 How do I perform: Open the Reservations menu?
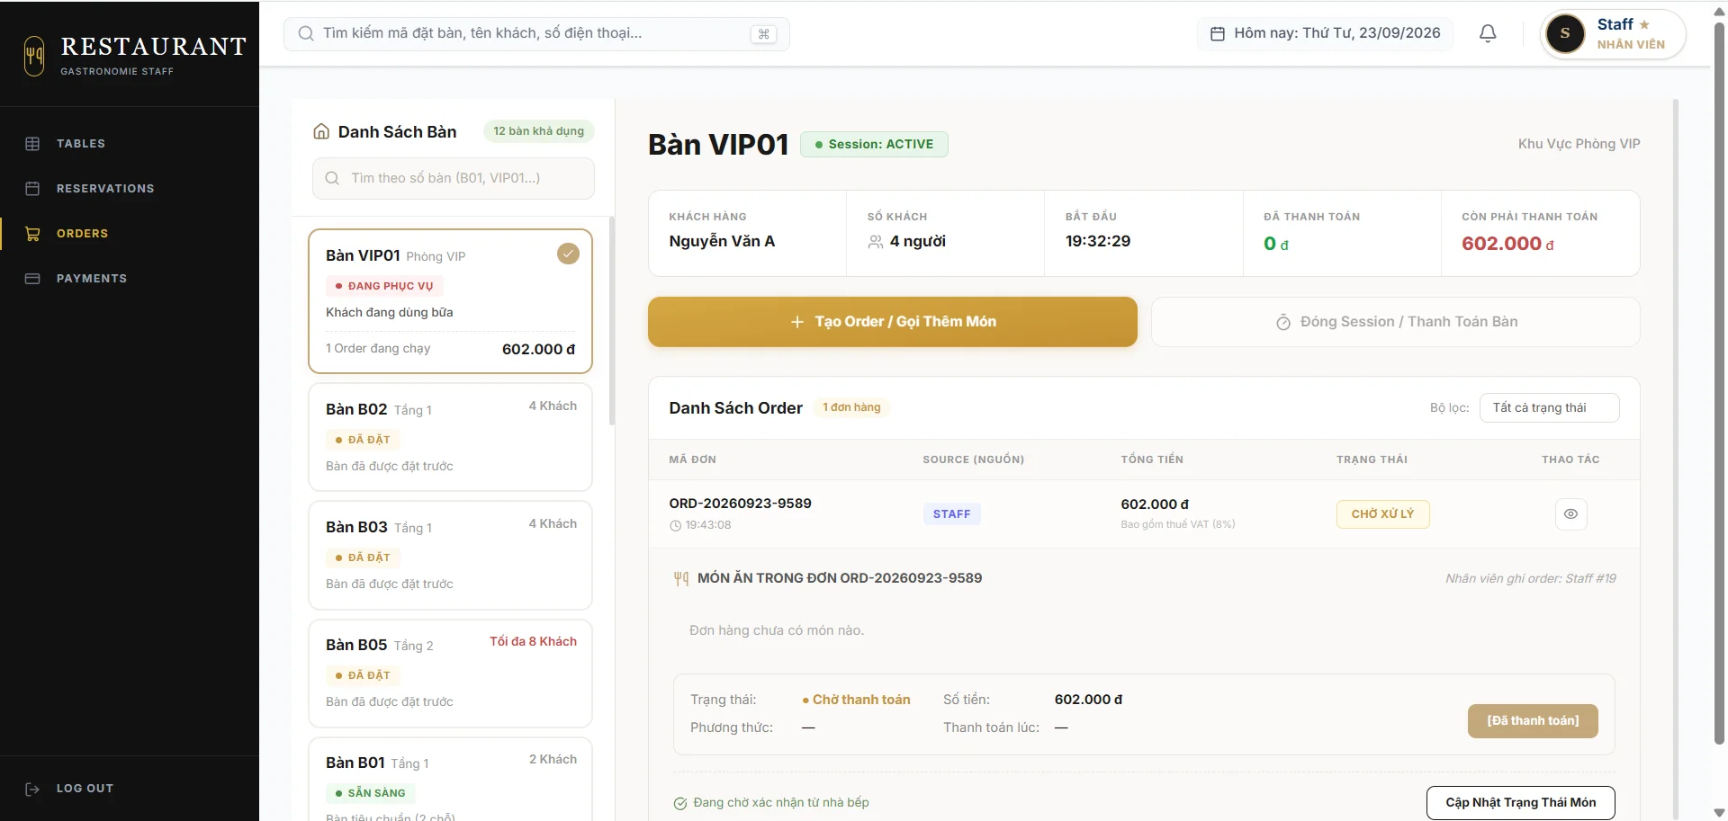pos(105,189)
